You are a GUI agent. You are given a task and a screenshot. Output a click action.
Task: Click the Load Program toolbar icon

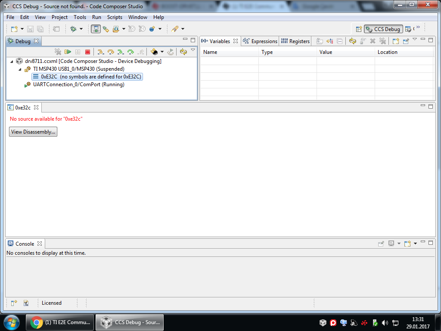tap(116, 29)
